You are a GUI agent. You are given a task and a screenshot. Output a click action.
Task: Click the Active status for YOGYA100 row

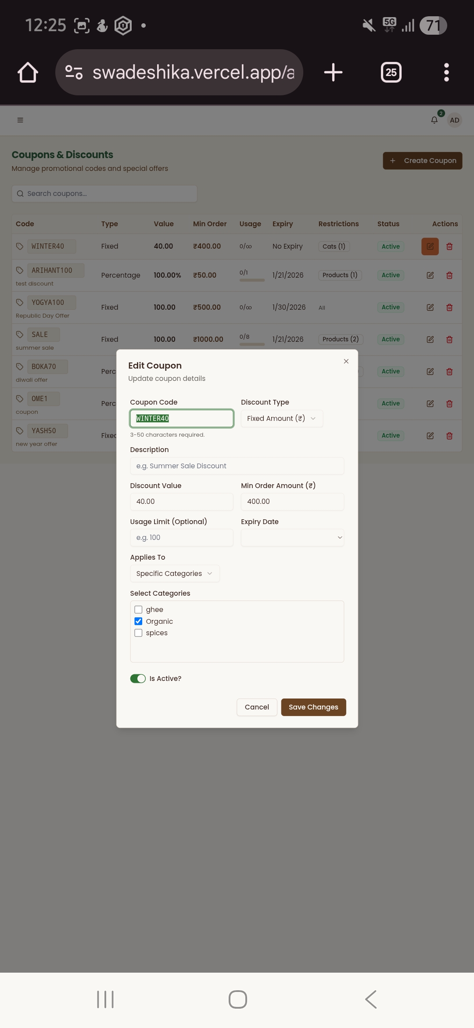tap(391, 308)
